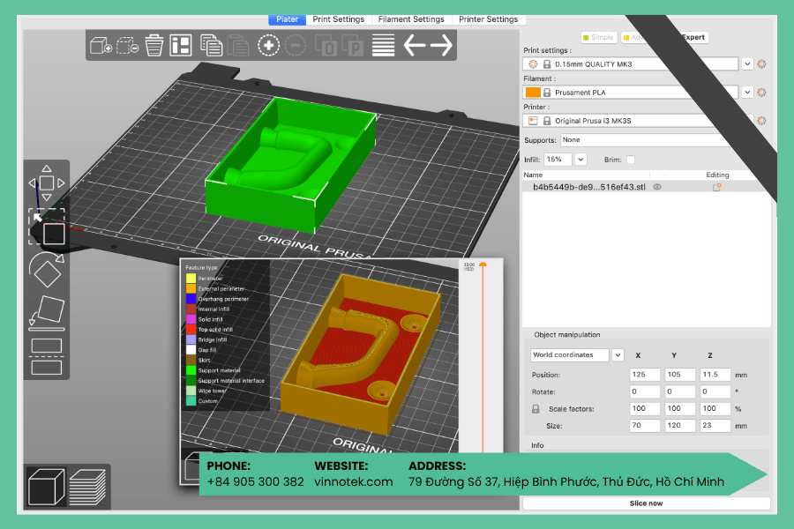Switch to the Filament Settings tab
794x529 pixels.
pos(411,19)
